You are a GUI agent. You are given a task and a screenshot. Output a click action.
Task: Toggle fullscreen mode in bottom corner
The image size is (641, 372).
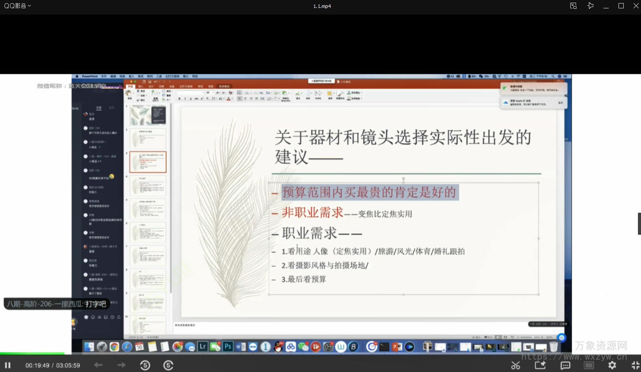pos(635,365)
